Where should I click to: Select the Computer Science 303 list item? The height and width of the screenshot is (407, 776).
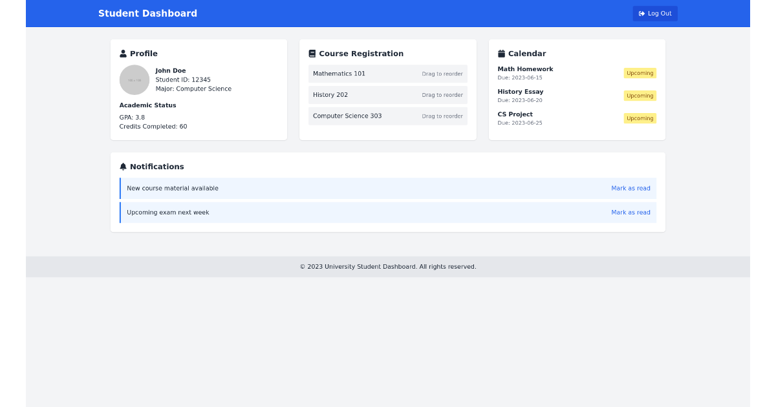click(387, 116)
